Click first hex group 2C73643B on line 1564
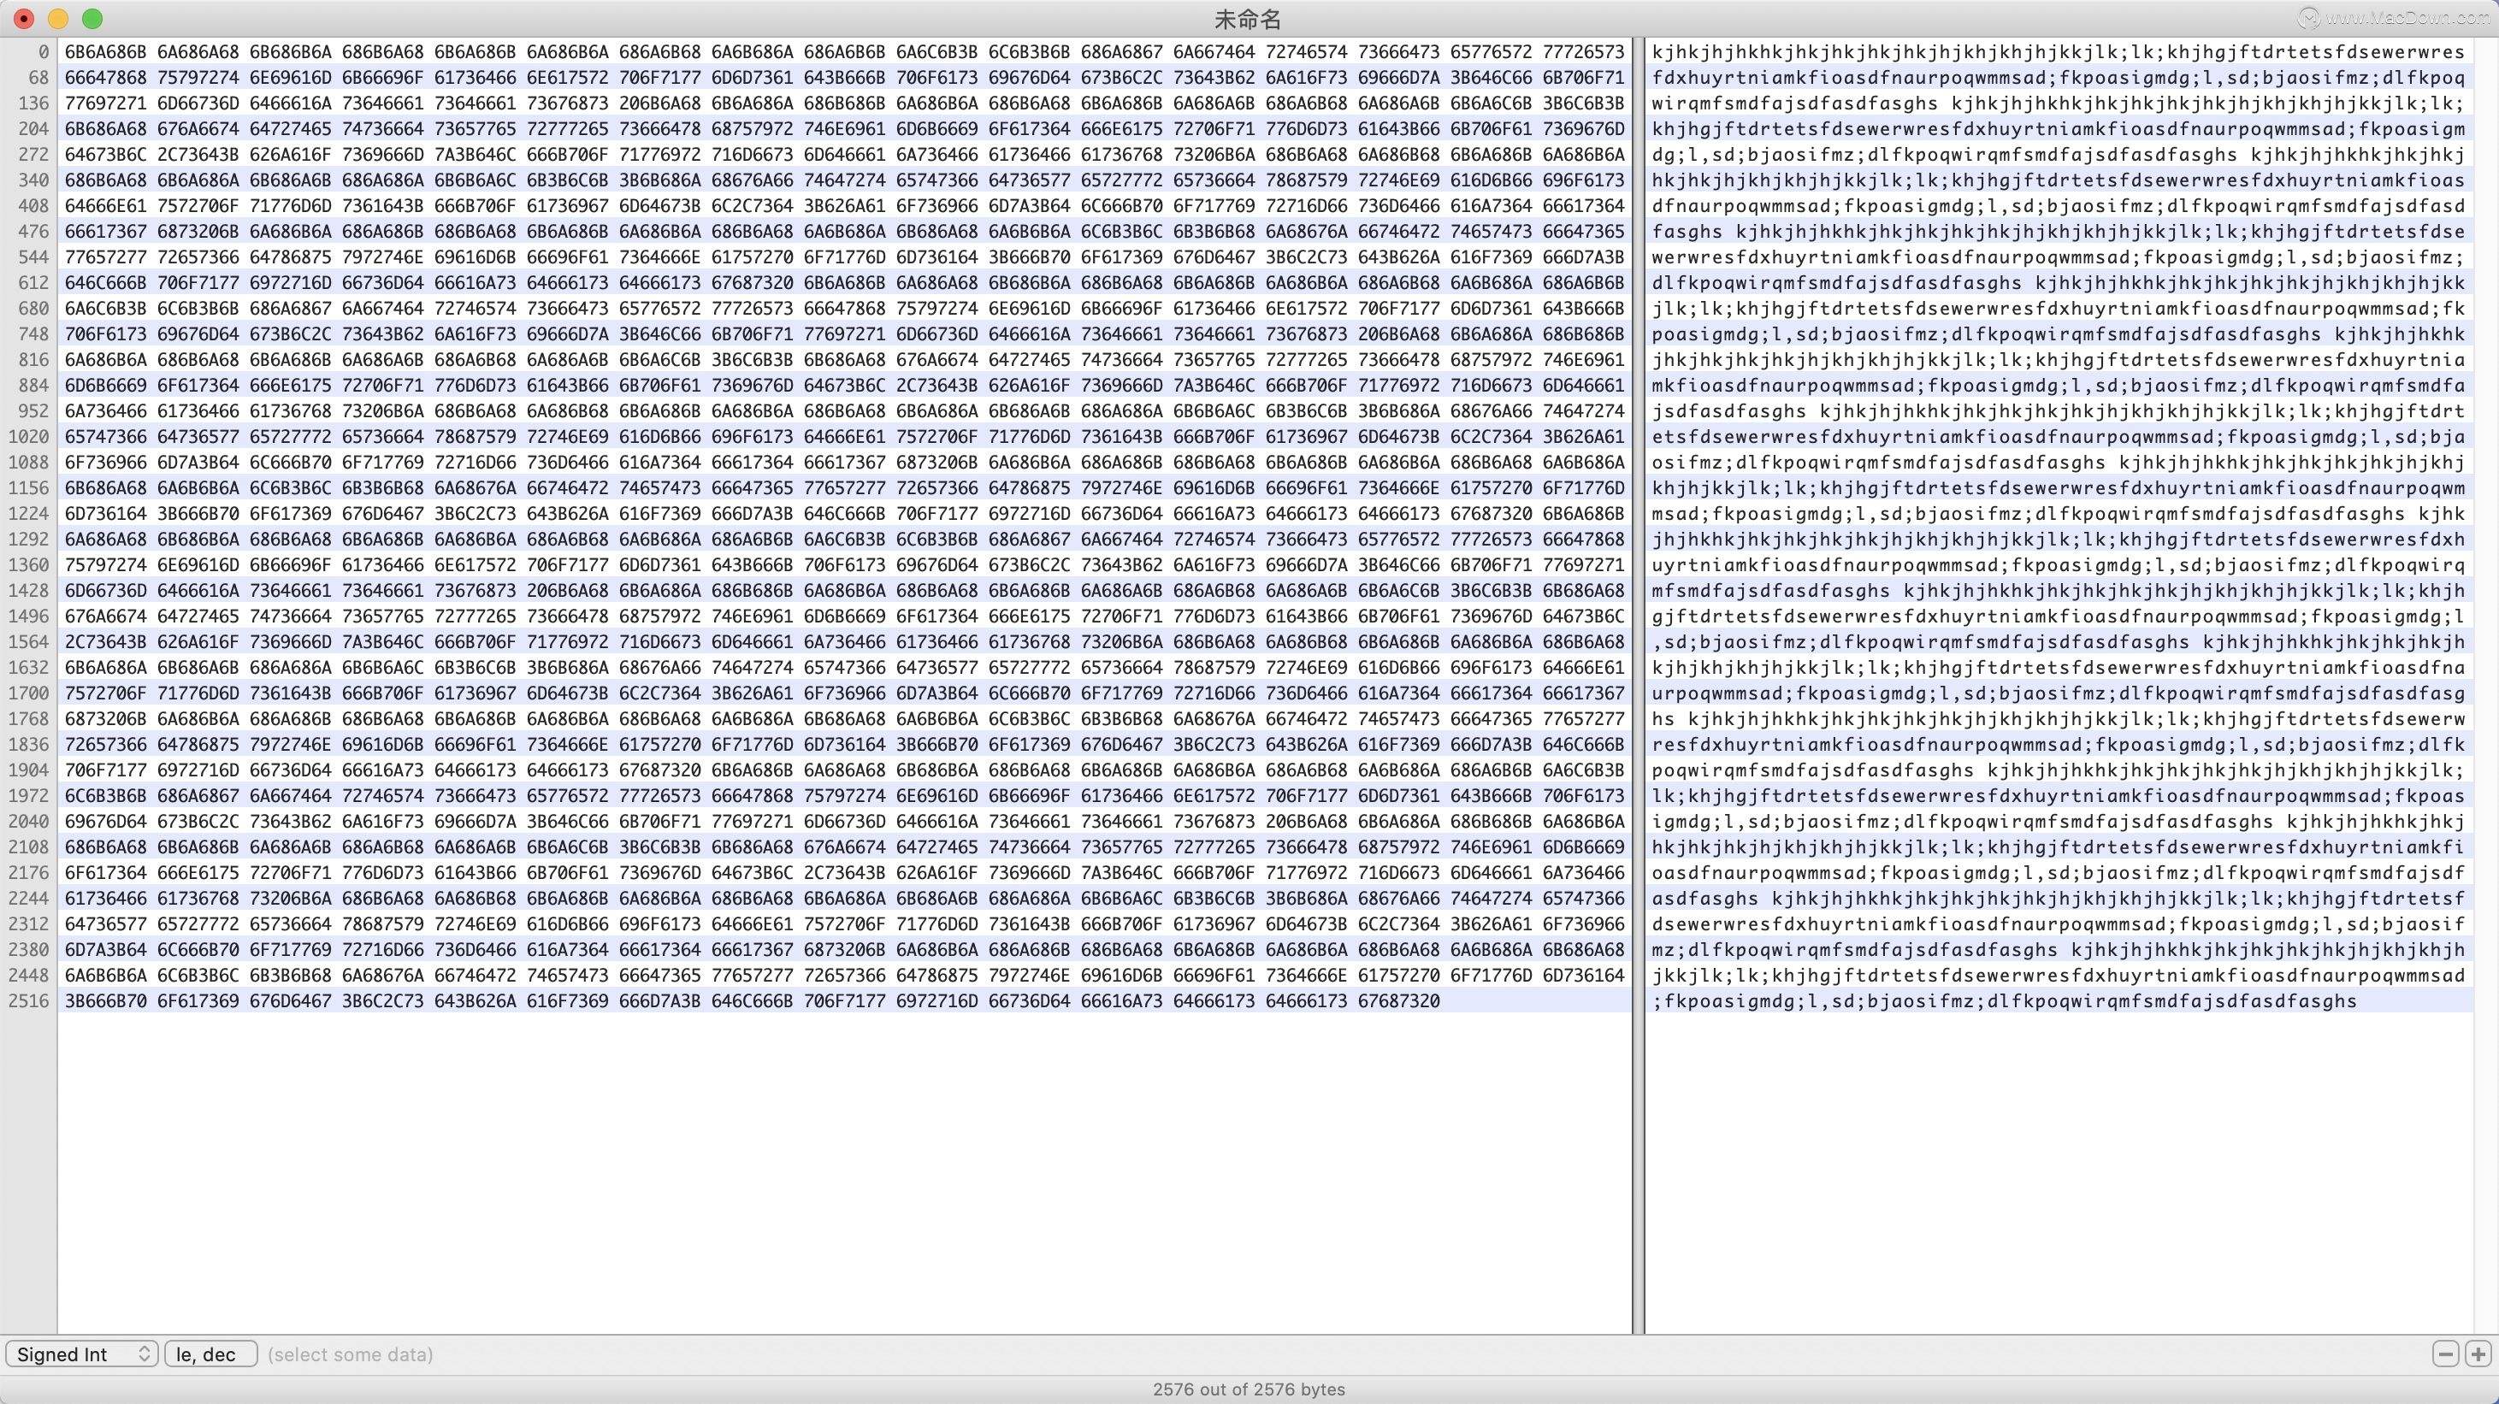The width and height of the screenshot is (2499, 1404). pos(106,642)
